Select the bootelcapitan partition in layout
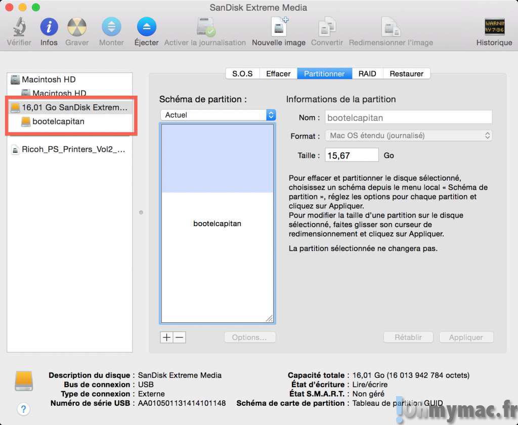Screen dimensions: 518x425 217,223
